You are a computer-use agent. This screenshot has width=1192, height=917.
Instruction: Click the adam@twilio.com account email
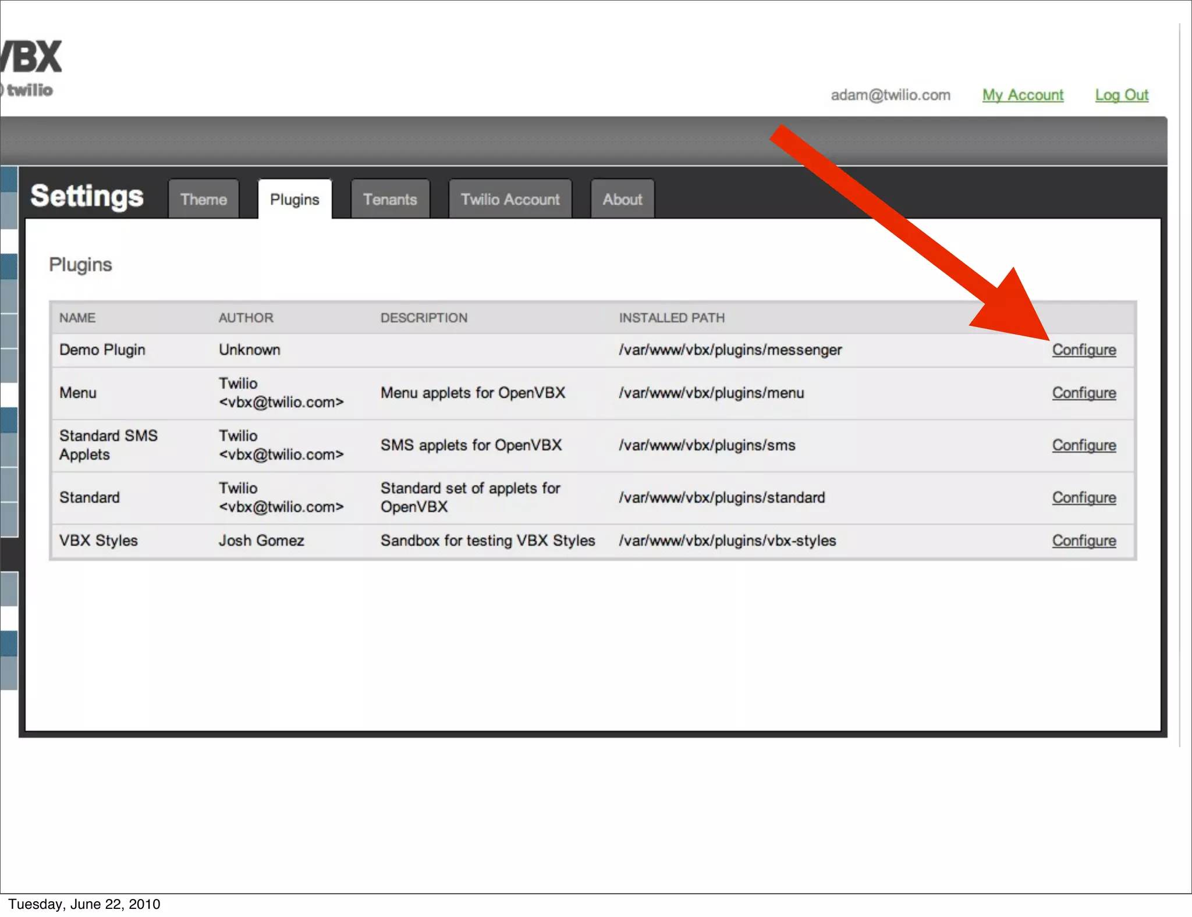click(x=890, y=95)
